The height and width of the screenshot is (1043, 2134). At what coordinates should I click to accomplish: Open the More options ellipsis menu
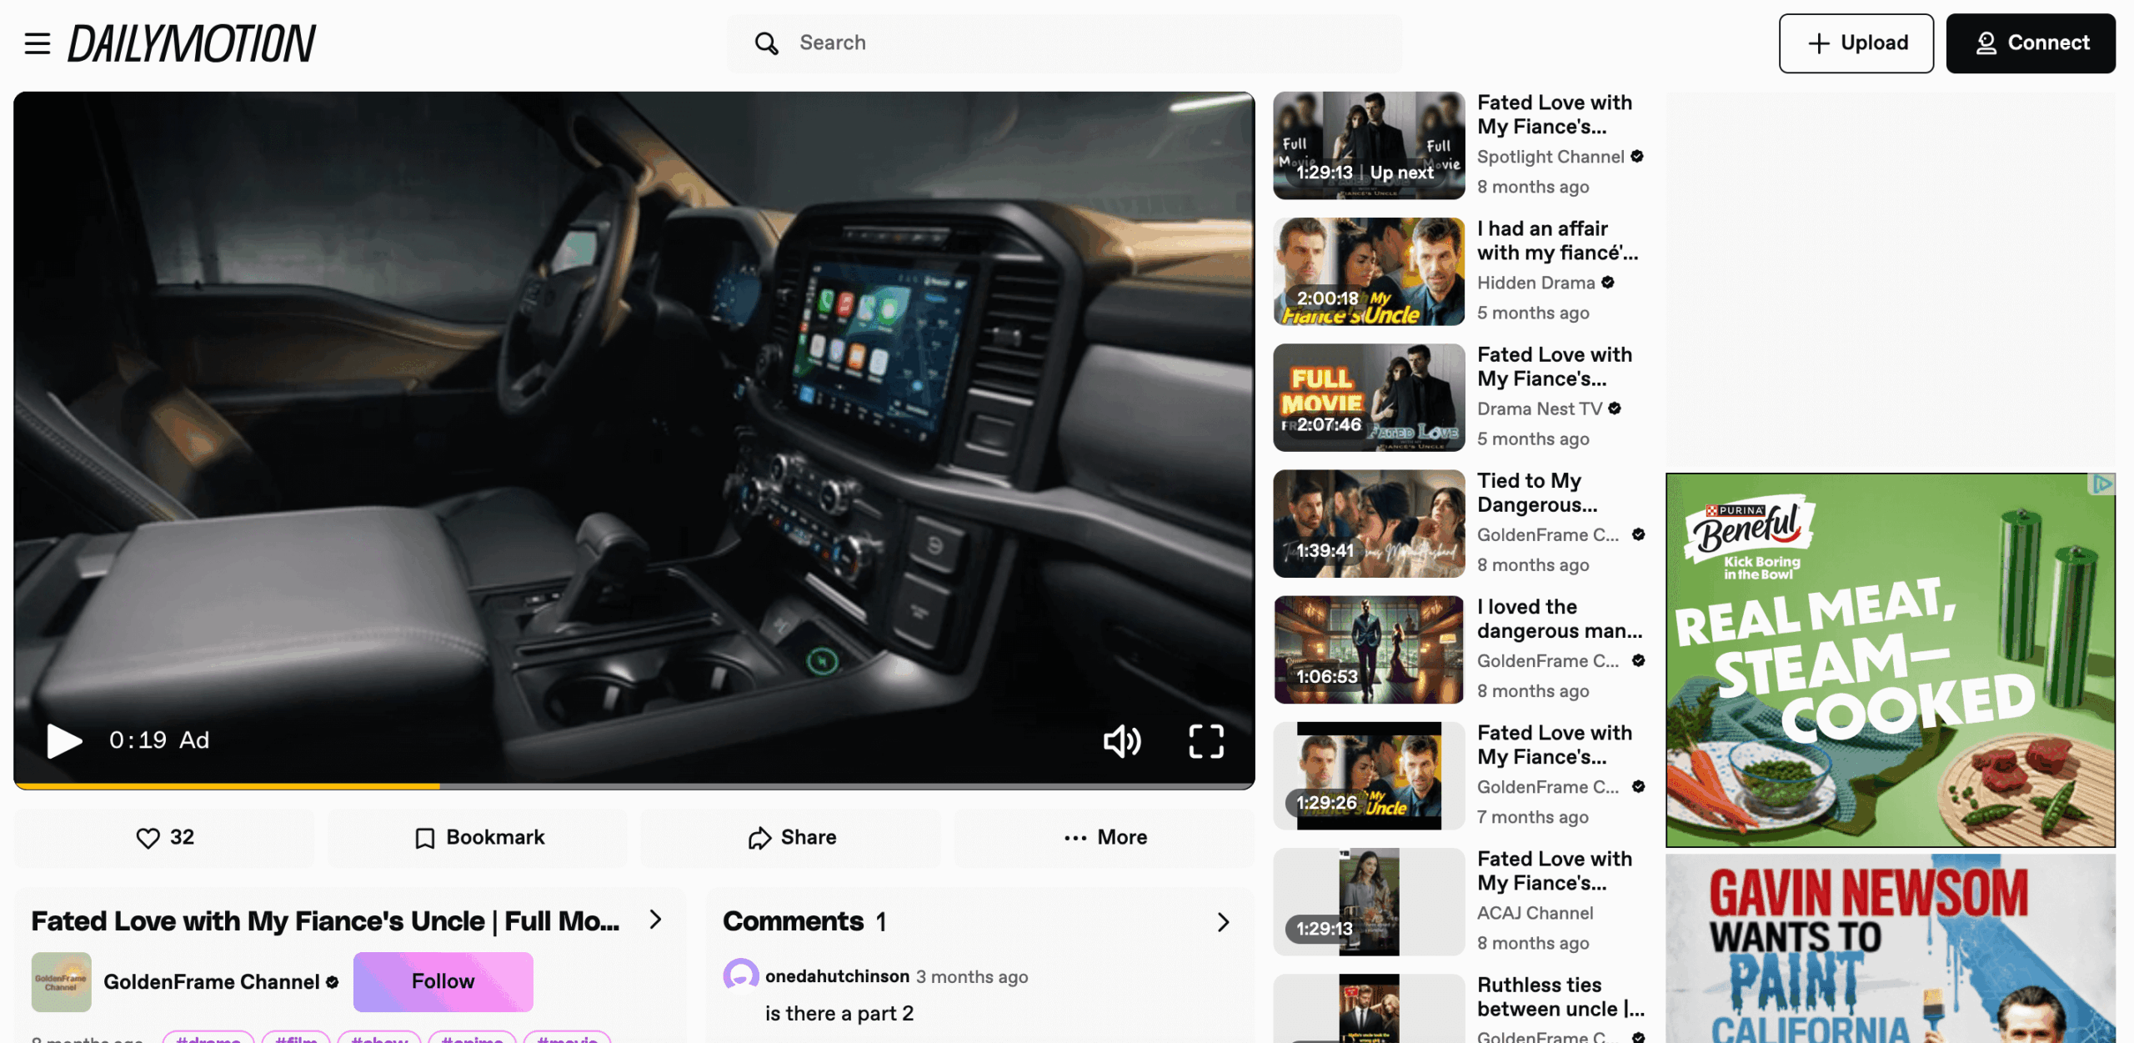tap(1103, 837)
